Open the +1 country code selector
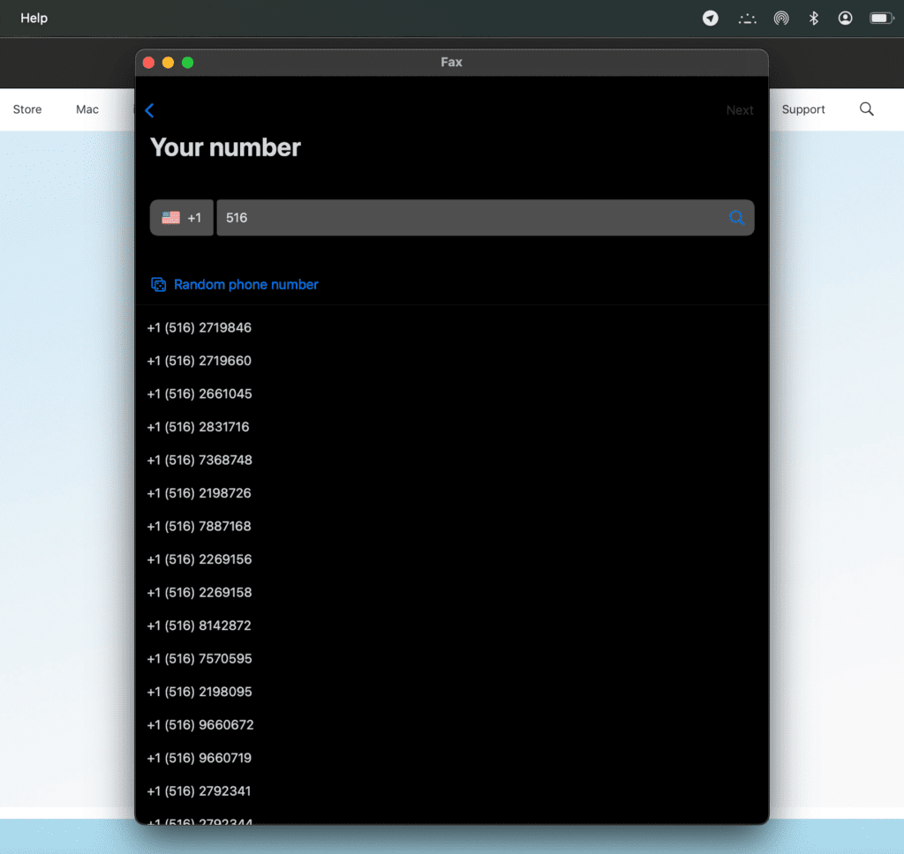 [x=182, y=218]
